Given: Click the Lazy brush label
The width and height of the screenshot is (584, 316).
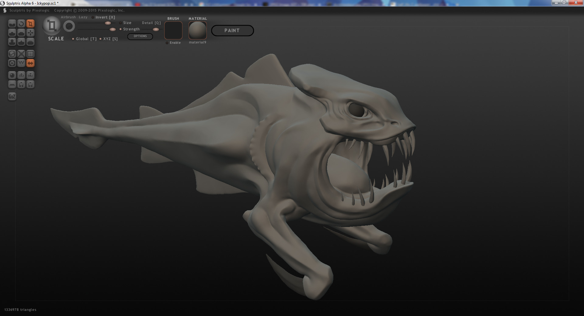Looking at the screenshot, I should 83,17.
